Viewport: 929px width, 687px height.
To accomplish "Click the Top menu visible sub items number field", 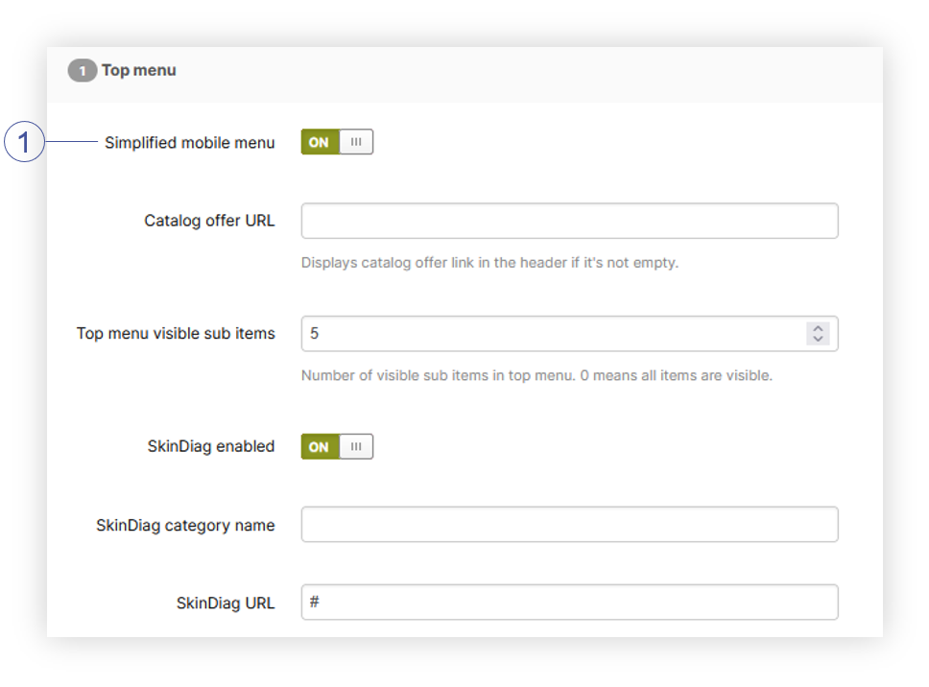I will click(552, 334).
